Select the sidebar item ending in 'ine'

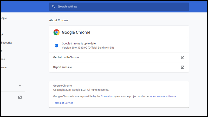pos(3,59)
